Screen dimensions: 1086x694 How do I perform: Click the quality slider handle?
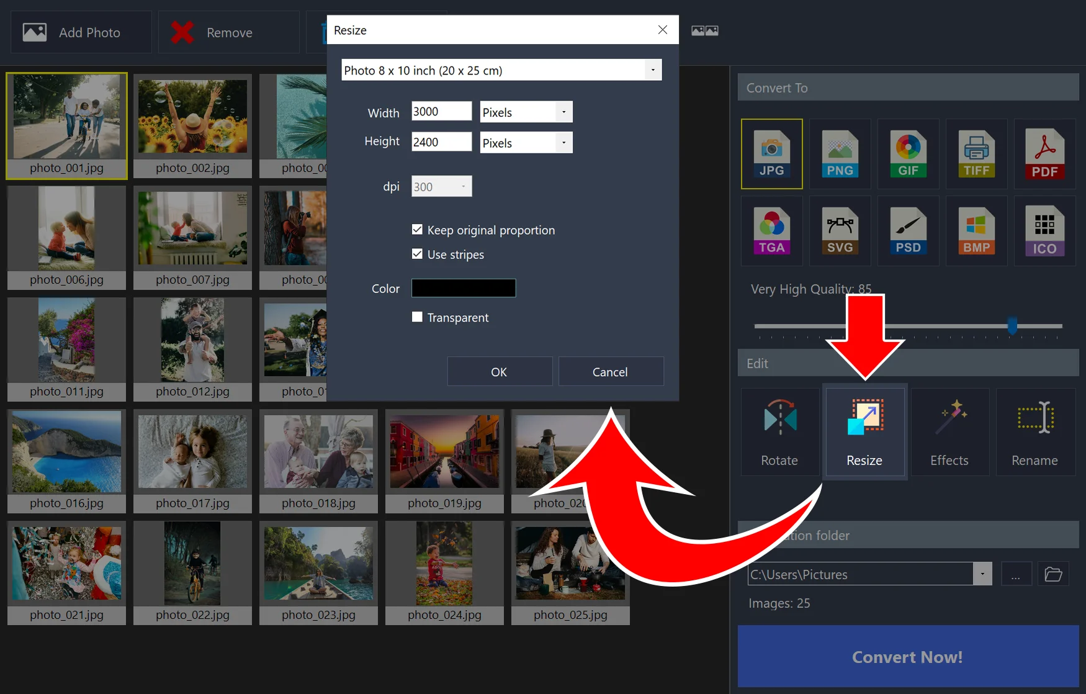1012,325
